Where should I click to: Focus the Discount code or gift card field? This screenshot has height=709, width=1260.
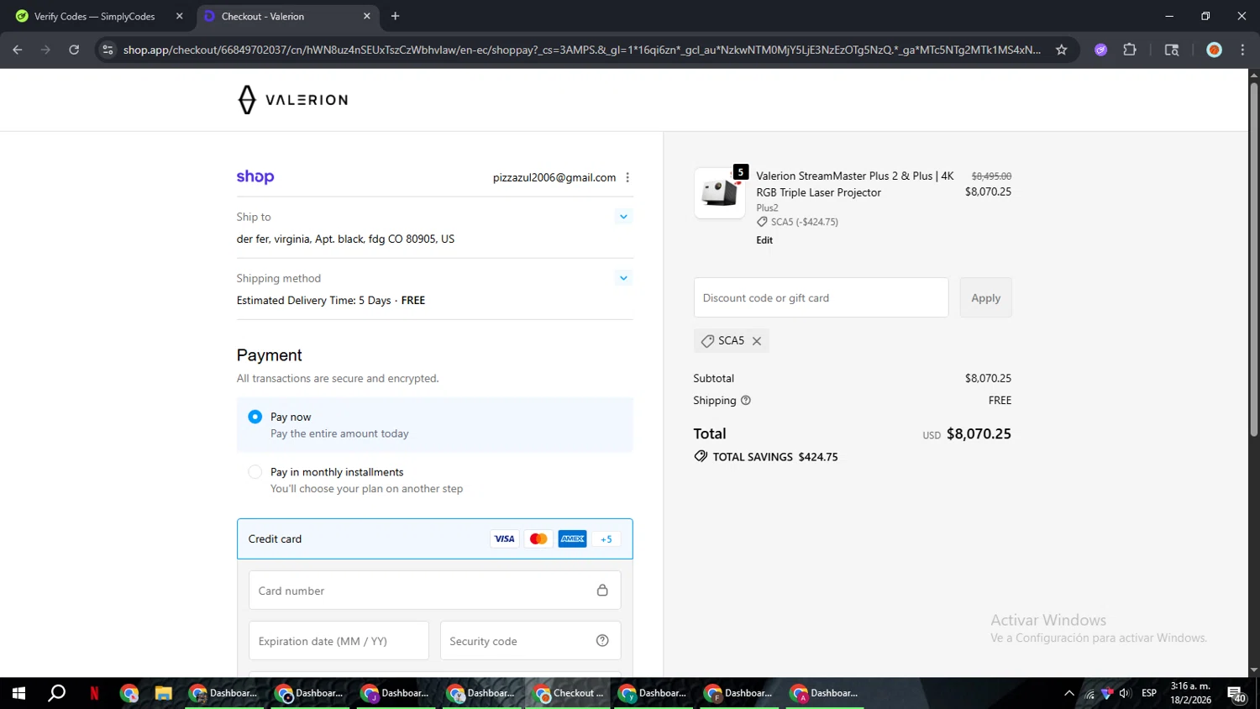coord(821,297)
